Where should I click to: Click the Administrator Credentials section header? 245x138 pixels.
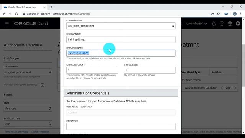pyautogui.click(x=121, y=93)
